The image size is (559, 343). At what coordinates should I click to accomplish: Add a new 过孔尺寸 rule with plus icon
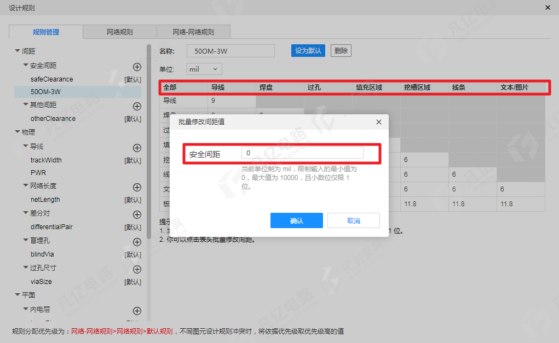137,269
